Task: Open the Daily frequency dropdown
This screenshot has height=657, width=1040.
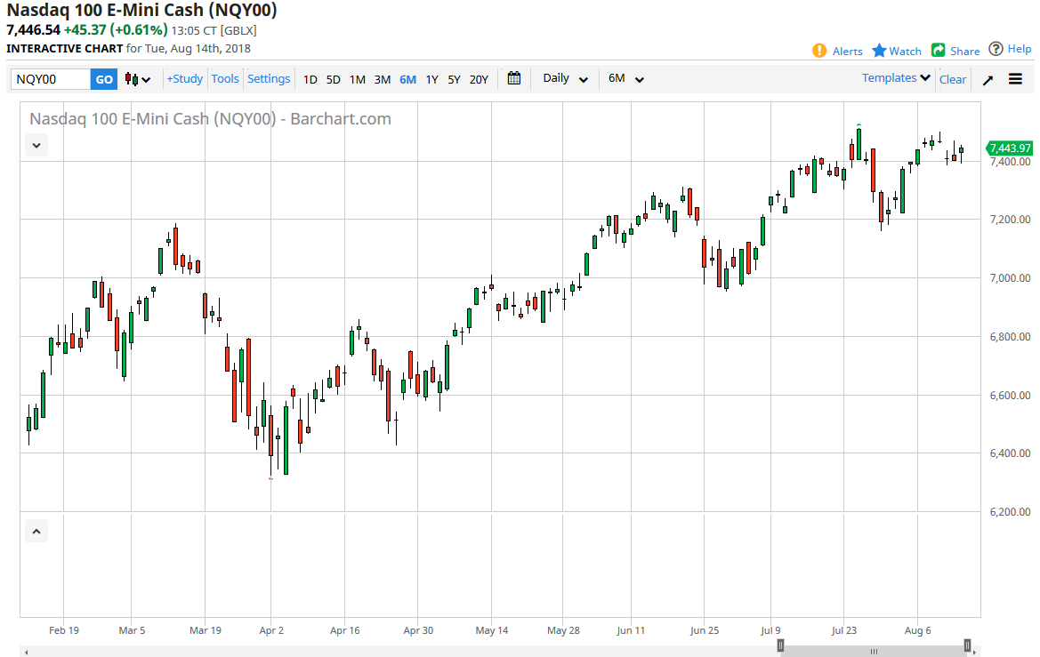Action: click(x=565, y=78)
